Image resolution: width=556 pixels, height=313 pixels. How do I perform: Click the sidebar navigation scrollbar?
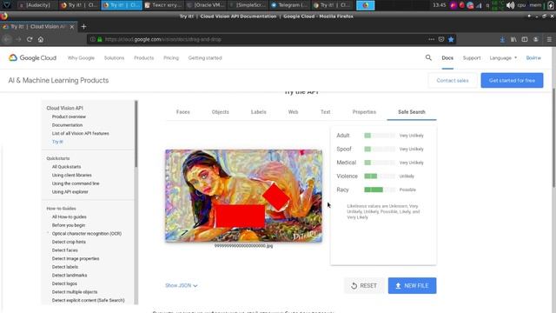(x=136, y=134)
